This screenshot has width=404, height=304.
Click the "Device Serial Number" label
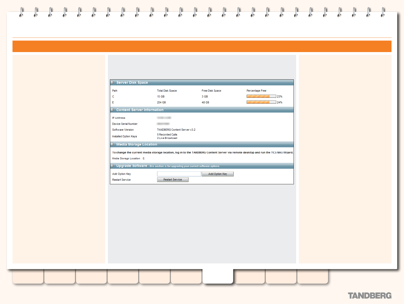coord(125,124)
